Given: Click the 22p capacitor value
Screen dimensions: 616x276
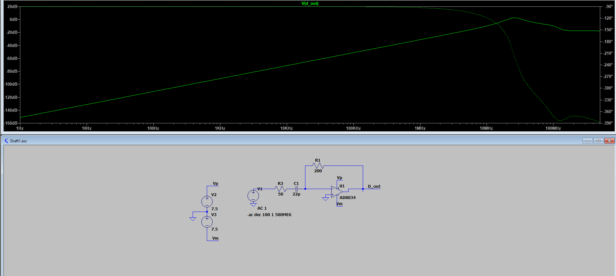Looking at the screenshot, I should pos(296,194).
